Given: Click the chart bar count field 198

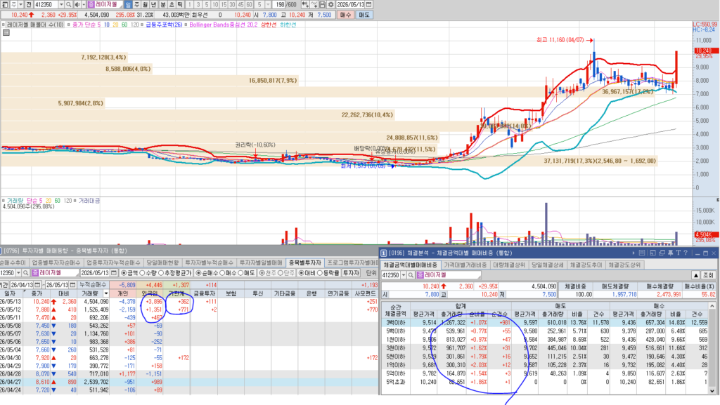Looking at the screenshot, I should 278,5.
